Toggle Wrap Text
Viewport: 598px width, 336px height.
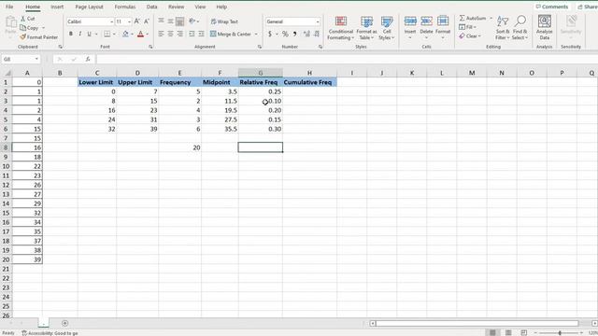[x=224, y=21]
